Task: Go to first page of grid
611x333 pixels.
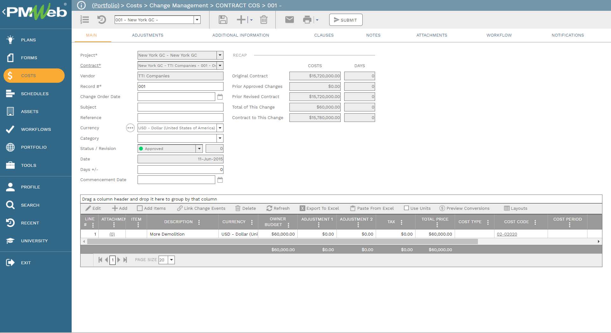Action: click(x=100, y=260)
